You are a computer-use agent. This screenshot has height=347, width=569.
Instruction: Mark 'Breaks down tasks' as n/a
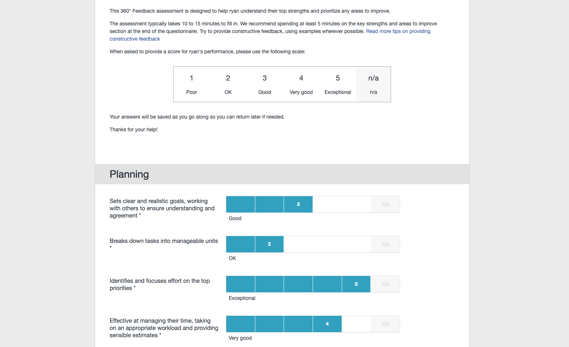tap(385, 244)
